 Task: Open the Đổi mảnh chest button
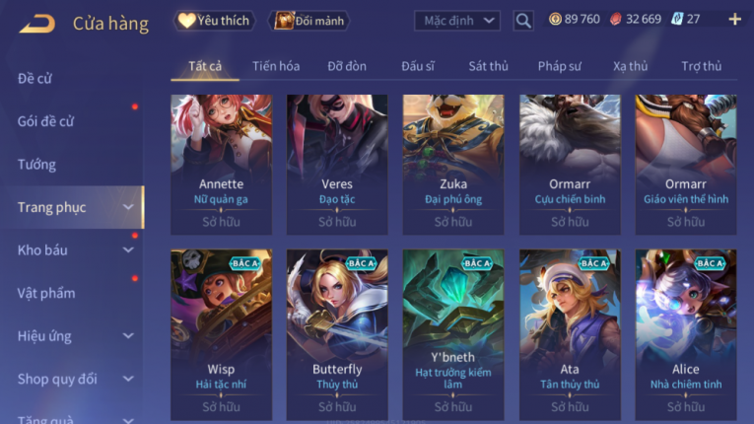pyautogui.click(x=309, y=21)
